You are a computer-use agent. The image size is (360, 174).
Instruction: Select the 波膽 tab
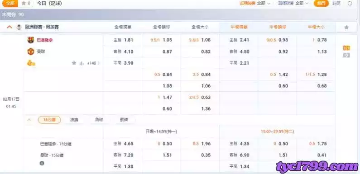tap(74, 120)
